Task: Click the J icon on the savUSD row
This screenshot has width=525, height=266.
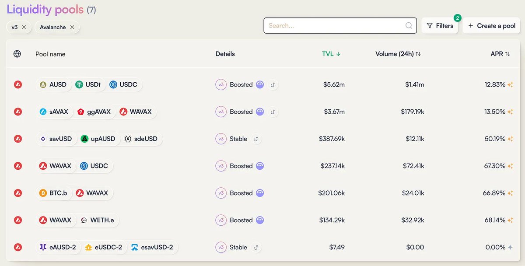Action: point(256,139)
